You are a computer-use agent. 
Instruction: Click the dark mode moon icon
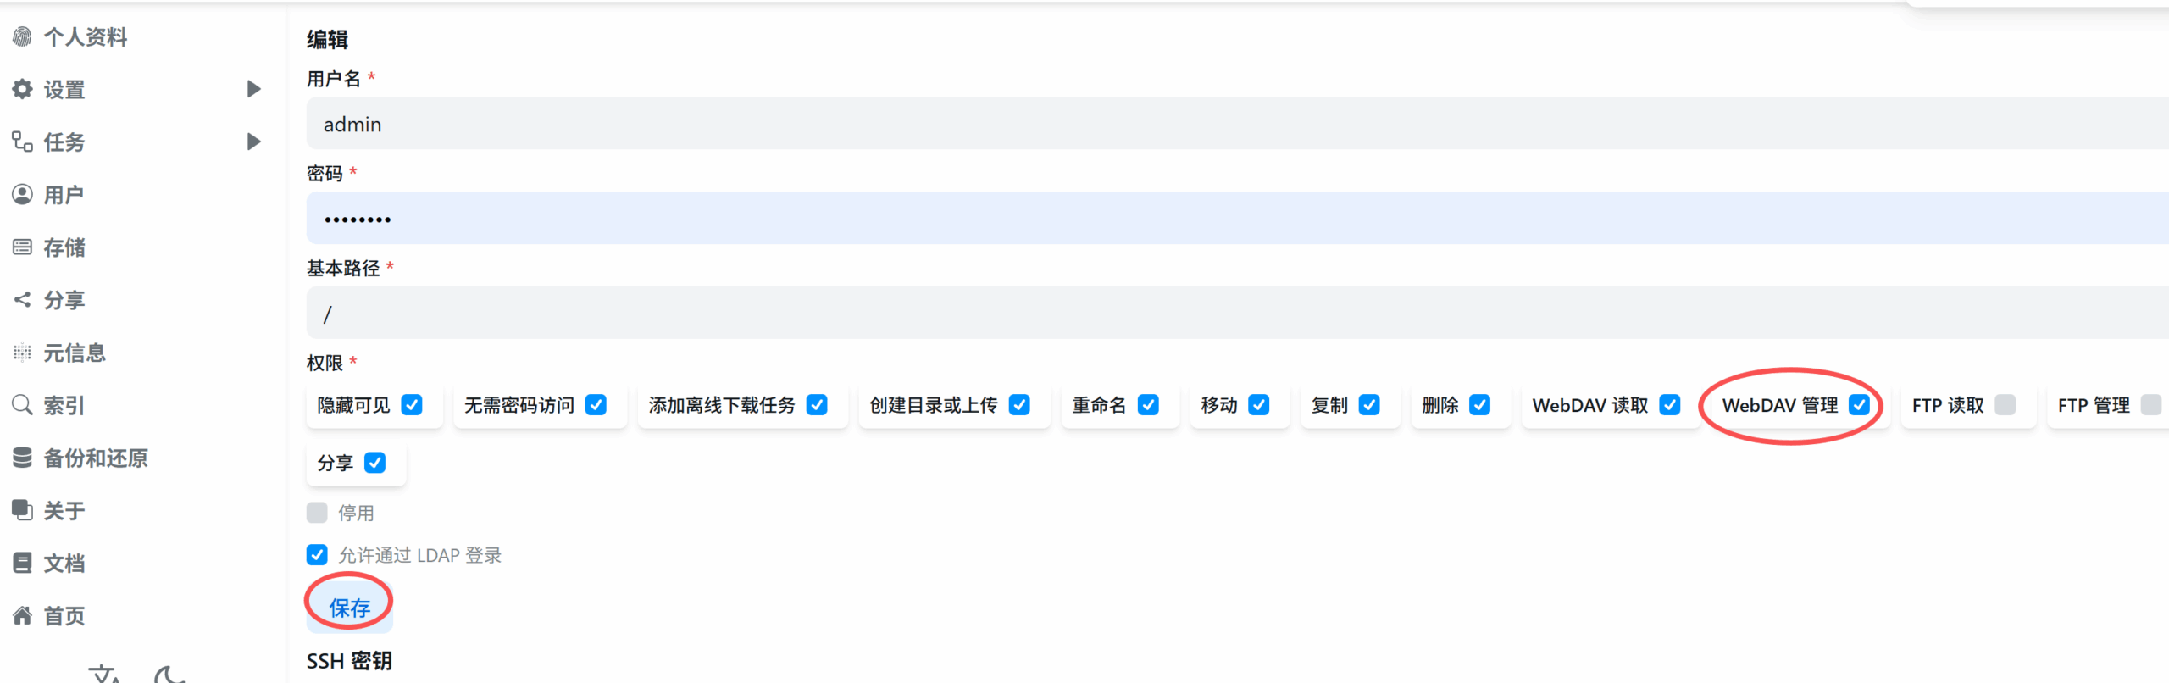coord(169,675)
